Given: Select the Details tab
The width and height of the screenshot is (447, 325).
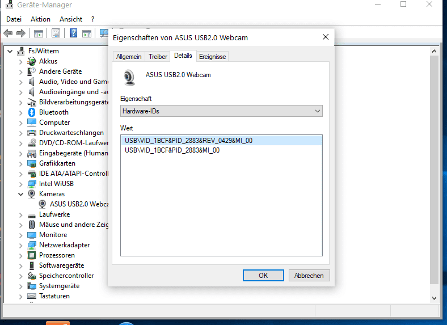Looking at the screenshot, I should coord(183,56).
